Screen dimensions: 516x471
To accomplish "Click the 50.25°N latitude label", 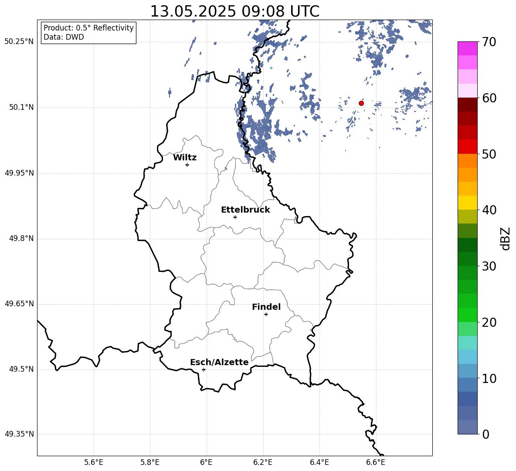I will point(19,42).
